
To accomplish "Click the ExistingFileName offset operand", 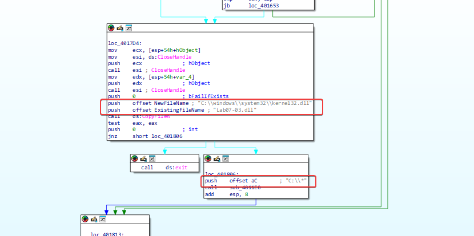I will click(x=179, y=110).
